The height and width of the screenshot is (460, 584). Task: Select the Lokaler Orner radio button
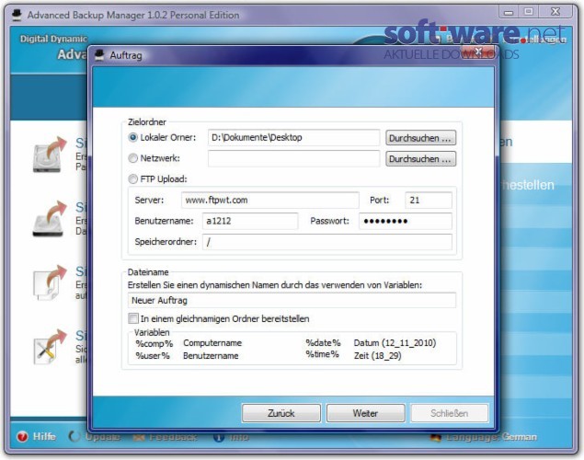click(133, 137)
